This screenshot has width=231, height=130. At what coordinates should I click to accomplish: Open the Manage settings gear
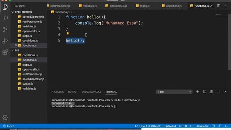tap(5, 117)
